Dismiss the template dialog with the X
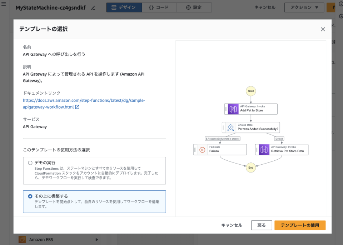 click(x=323, y=29)
